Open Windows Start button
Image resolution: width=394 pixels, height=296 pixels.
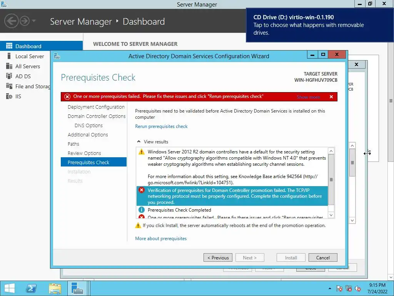(10, 288)
